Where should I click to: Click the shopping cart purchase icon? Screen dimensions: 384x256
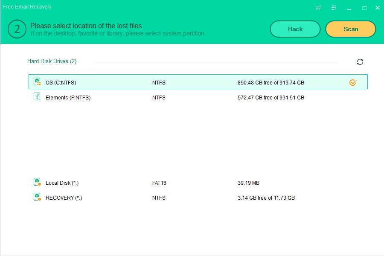coord(318,8)
